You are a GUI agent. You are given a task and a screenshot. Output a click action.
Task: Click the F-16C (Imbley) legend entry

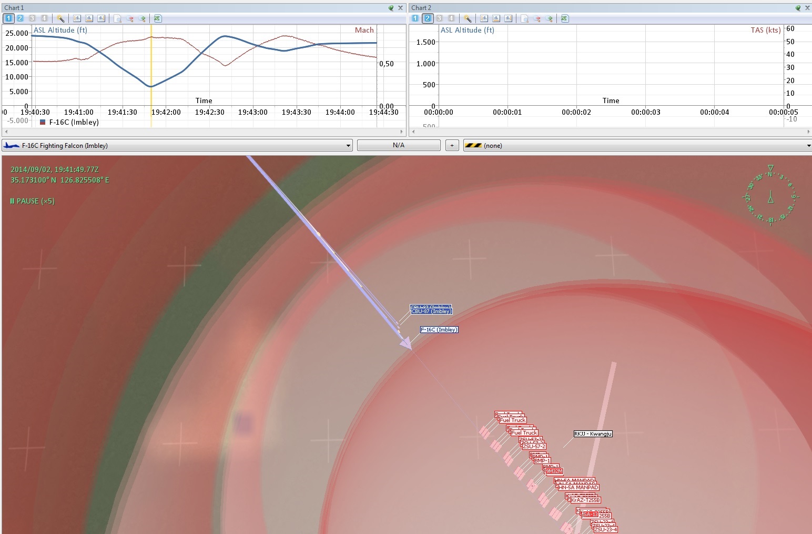tap(69, 122)
